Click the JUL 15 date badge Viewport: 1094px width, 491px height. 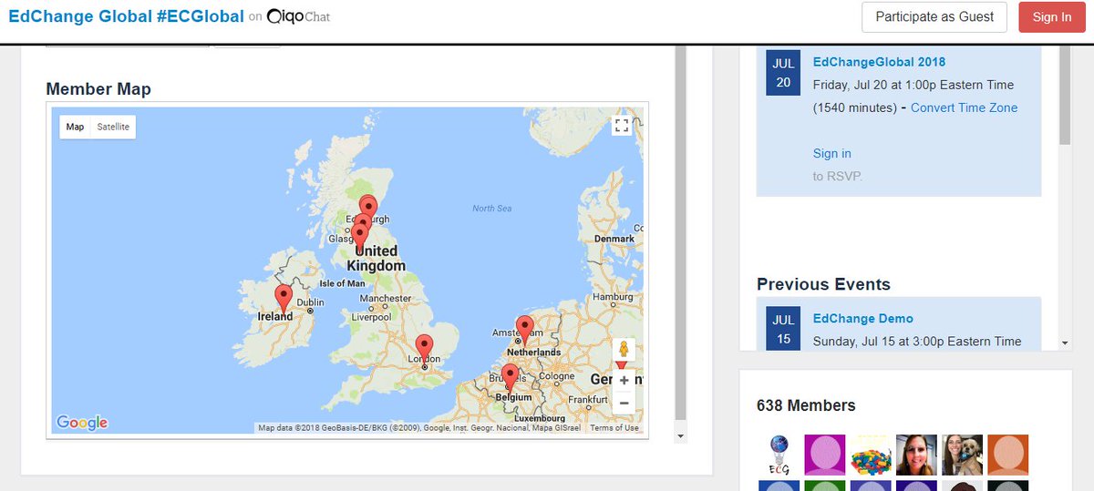[x=784, y=328]
